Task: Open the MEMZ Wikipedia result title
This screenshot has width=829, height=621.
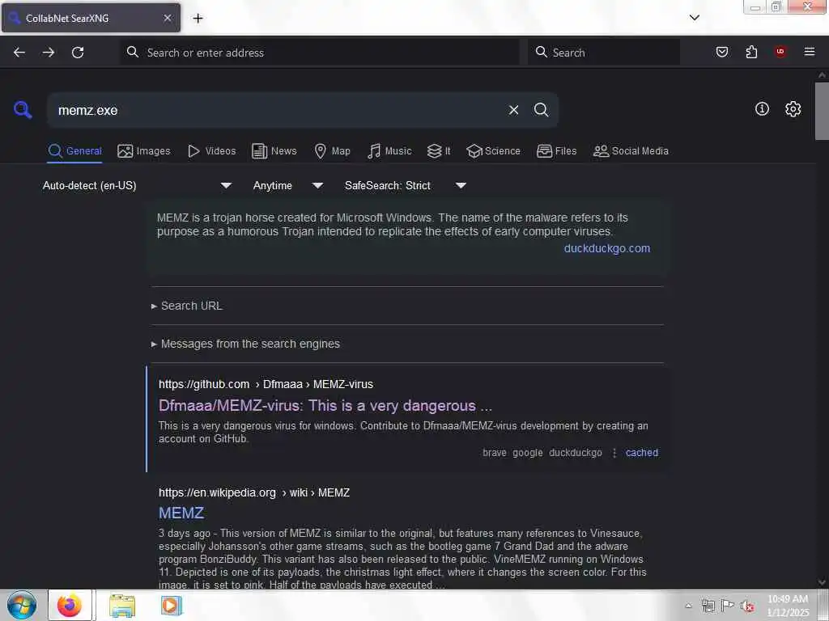Action: tap(181, 513)
